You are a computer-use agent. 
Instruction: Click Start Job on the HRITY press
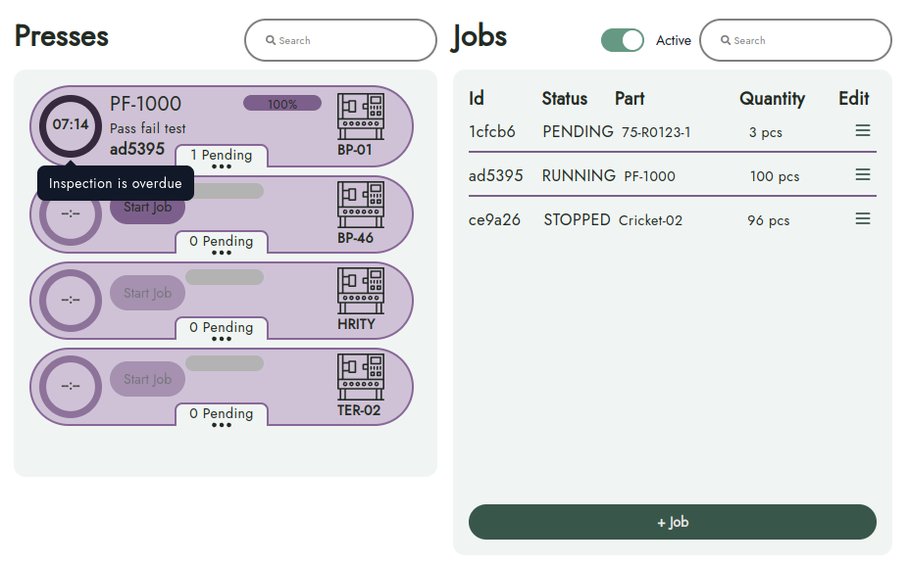147,293
